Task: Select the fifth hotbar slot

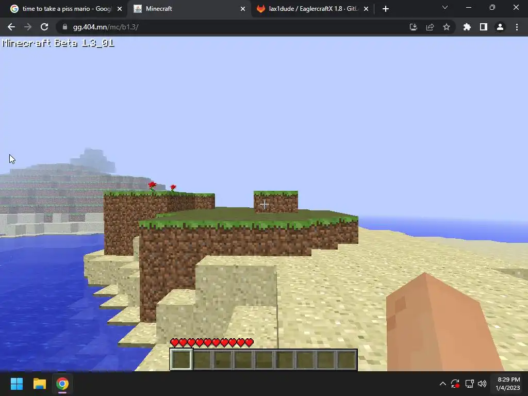Action: [x=264, y=359]
